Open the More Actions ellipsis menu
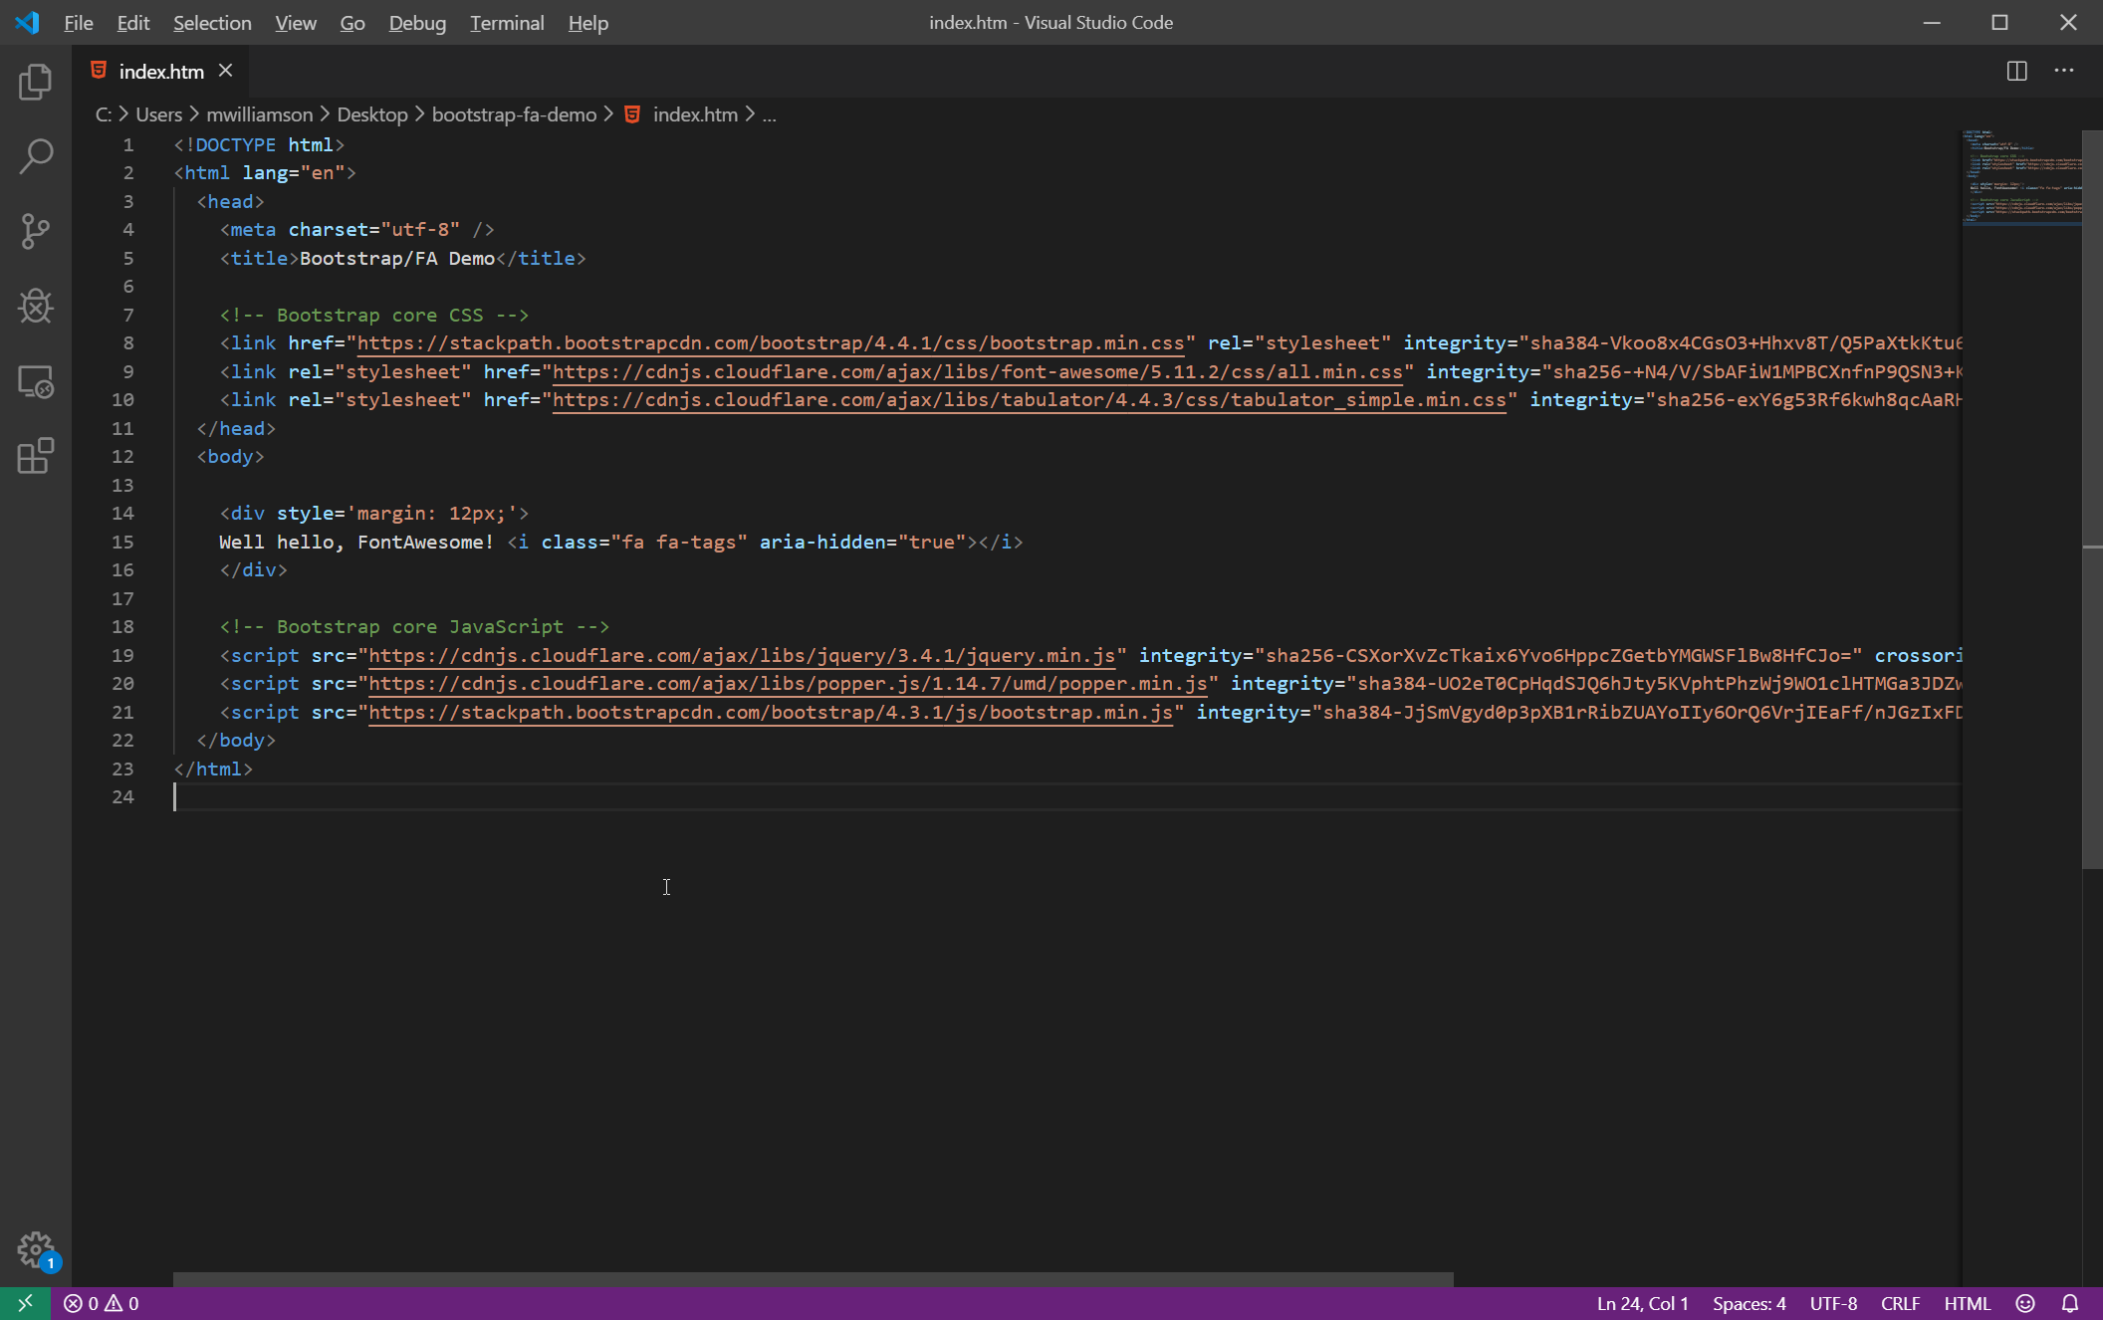The image size is (2103, 1320). tap(2064, 71)
